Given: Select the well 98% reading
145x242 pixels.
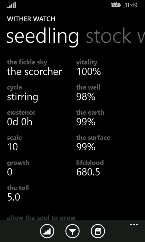Looking at the screenshot, I should click(86, 97).
